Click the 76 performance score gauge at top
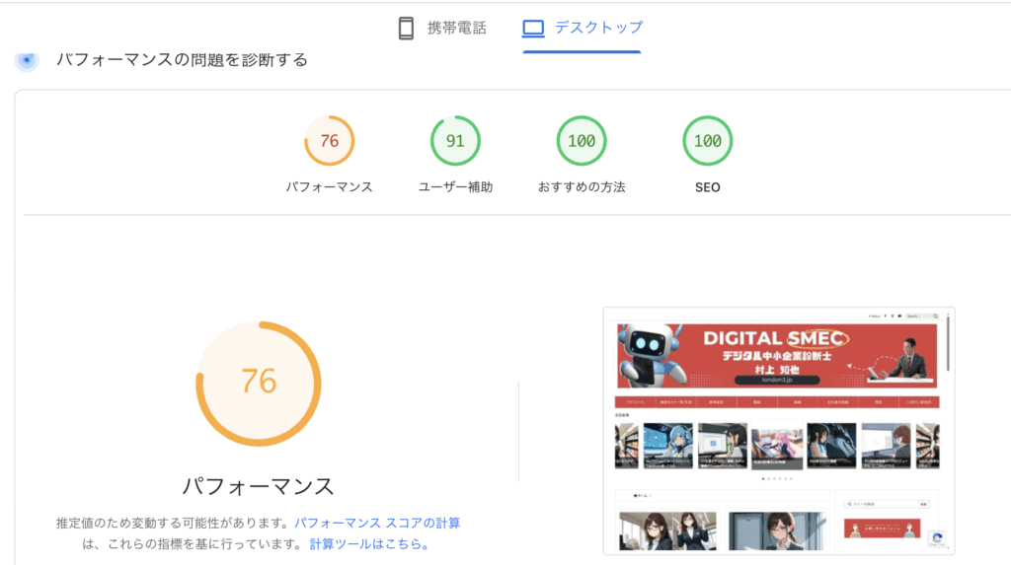 click(329, 141)
